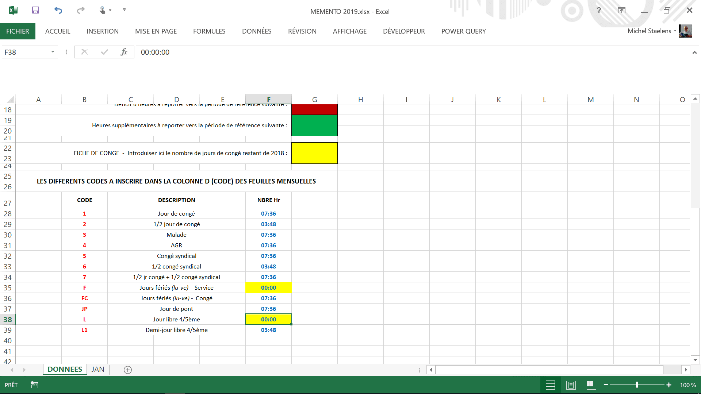This screenshot has height=394, width=701.
Task: Click the Michel Staelens account name
Action: pyautogui.click(x=649, y=31)
